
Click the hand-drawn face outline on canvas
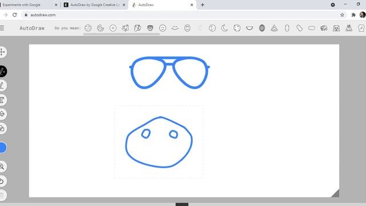coord(159,142)
